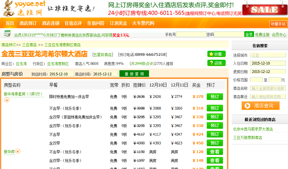Click the green 登录 login button

[249, 35]
